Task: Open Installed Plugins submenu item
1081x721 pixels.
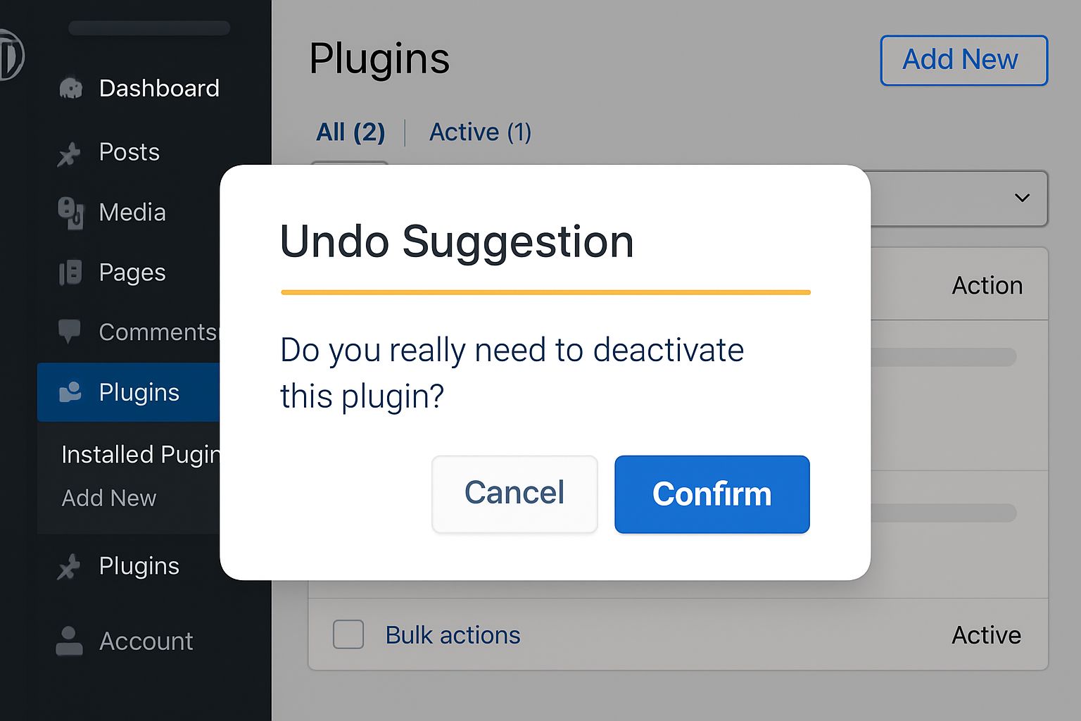Action: click(140, 455)
